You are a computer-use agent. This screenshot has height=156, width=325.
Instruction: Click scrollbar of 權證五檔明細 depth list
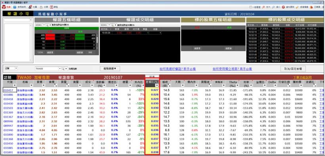(97, 41)
